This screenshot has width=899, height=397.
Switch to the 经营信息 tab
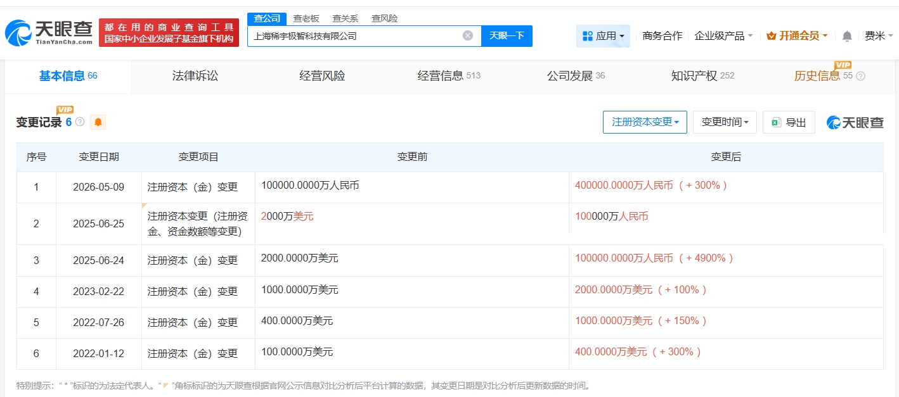pyautogui.click(x=449, y=76)
